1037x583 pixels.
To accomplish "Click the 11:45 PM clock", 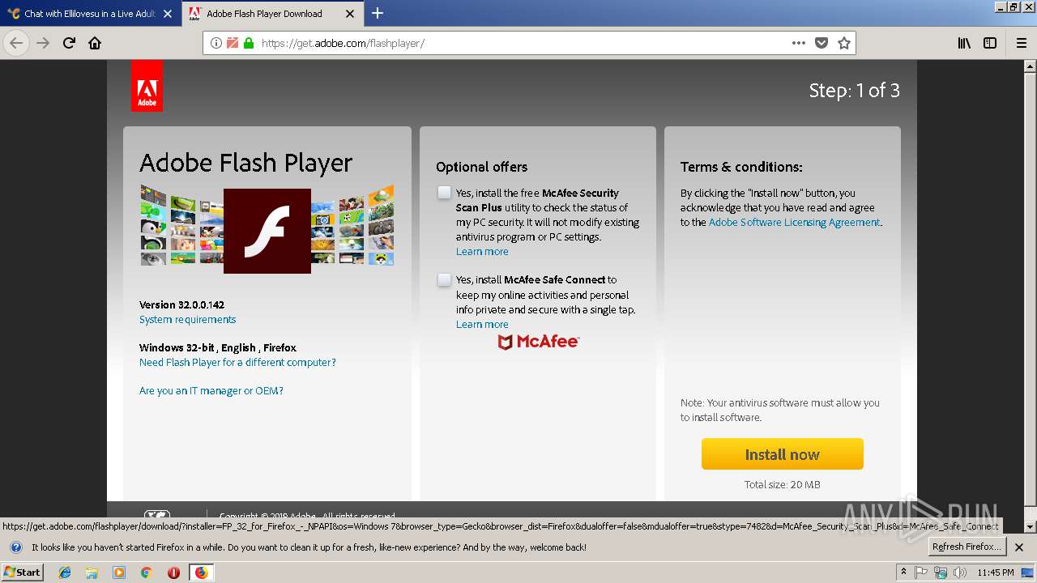I will pos(996,572).
